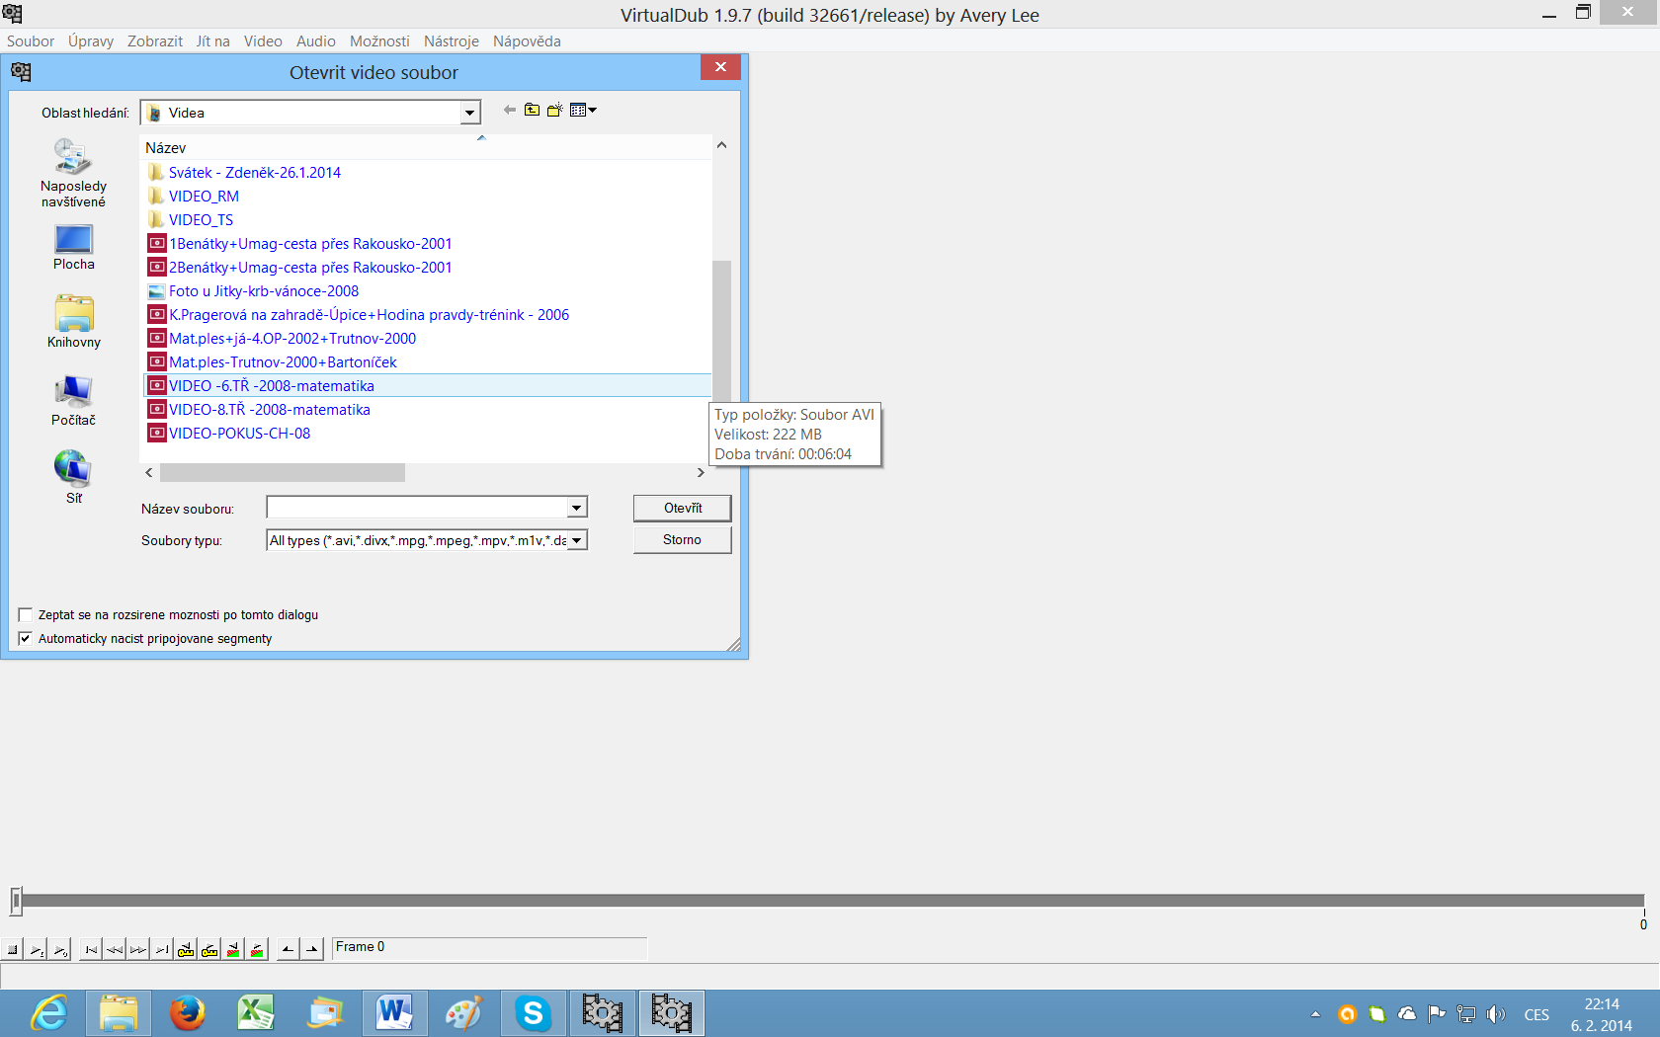This screenshot has width=1660, height=1037.
Task: Go to next key frame
Action: 209,950
